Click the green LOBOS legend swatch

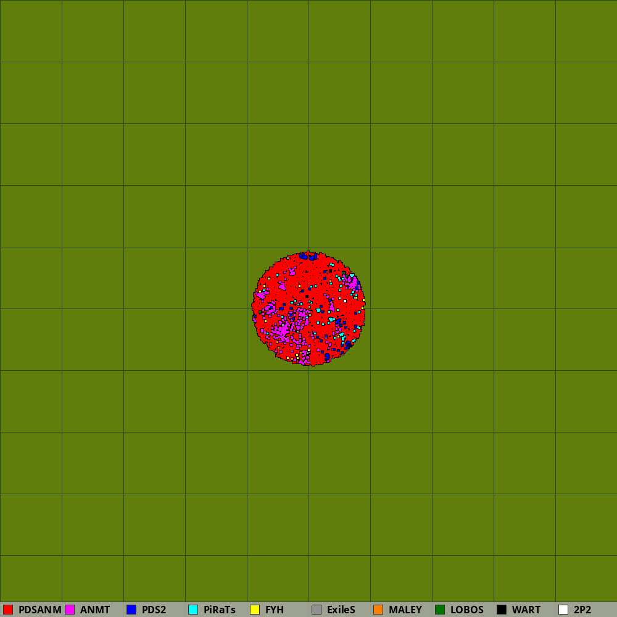(440, 610)
